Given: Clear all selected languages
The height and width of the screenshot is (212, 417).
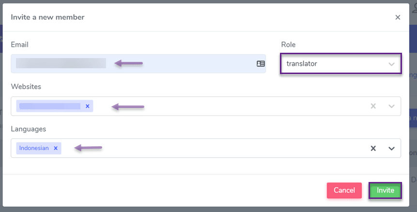Looking at the screenshot, I should 373,148.
